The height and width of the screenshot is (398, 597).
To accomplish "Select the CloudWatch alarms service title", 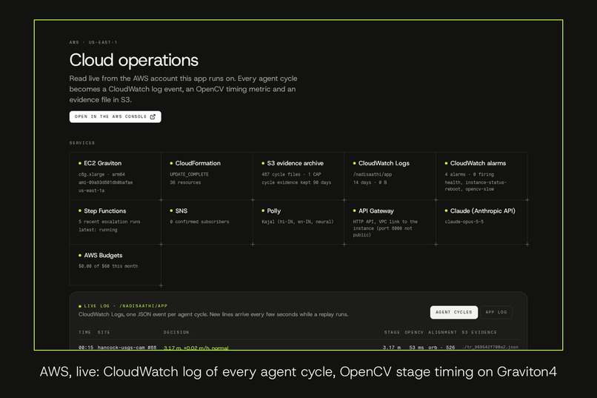I will coord(478,163).
